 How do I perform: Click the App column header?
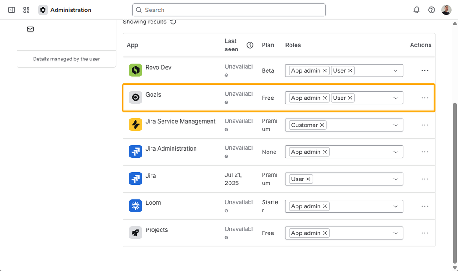click(132, 45)
